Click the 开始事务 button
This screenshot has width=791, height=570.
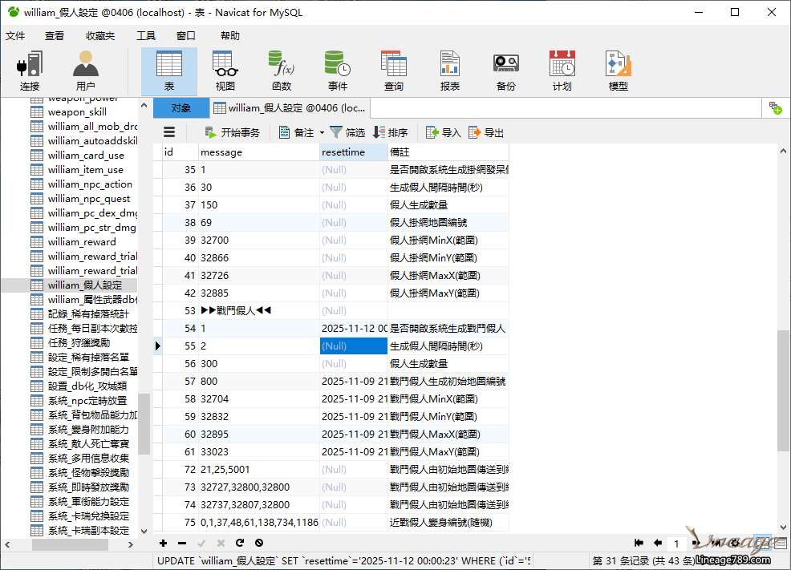click(232, 133)
